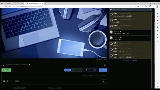The width and height of the screenshot is (160, 90).
Task: Open the デバイス設定 device settings
Action: coord(91,70)
